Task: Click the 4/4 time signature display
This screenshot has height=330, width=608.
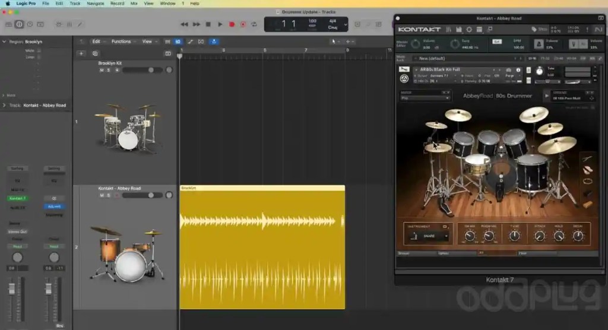Action: tap(332, 21)
